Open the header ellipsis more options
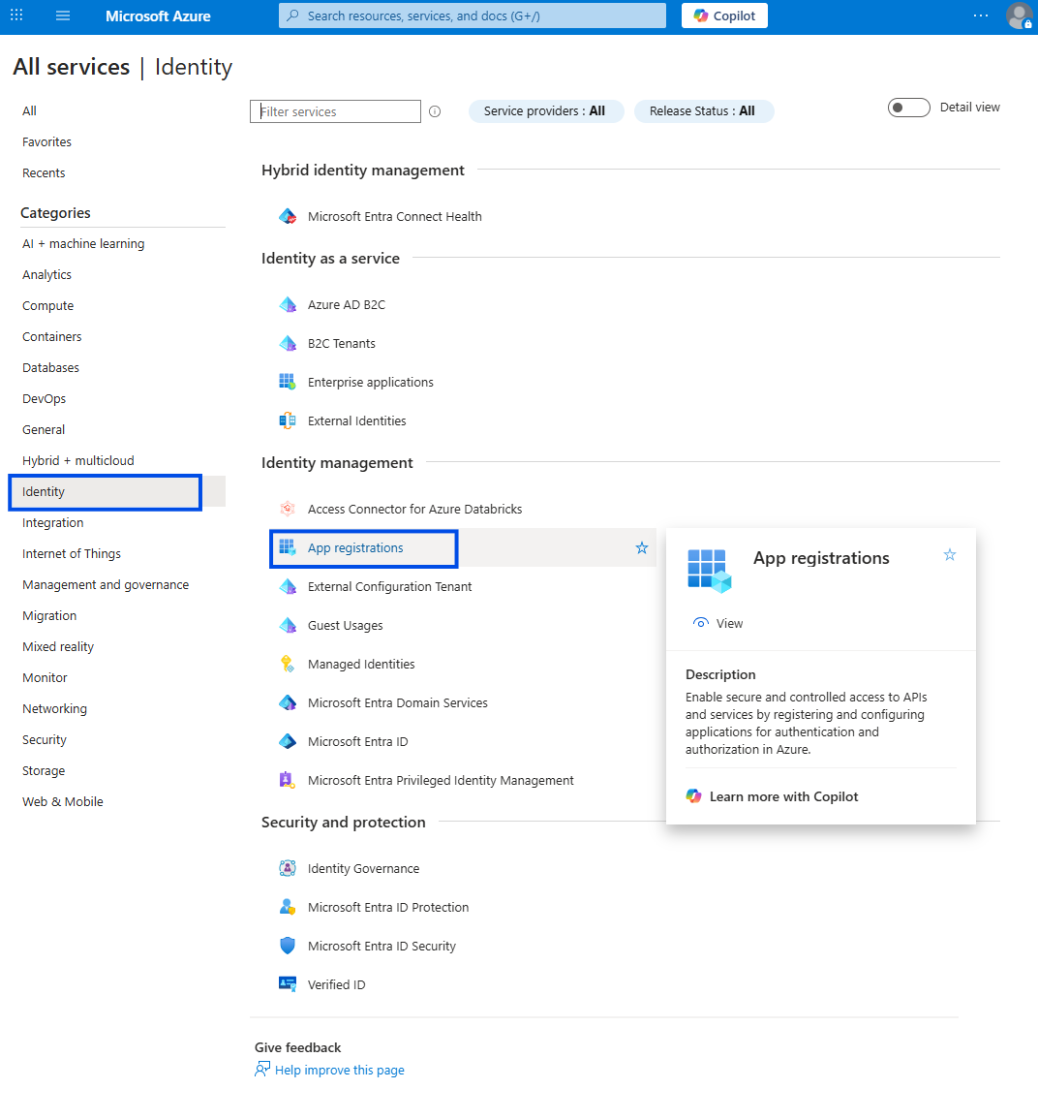 [981, 15]
